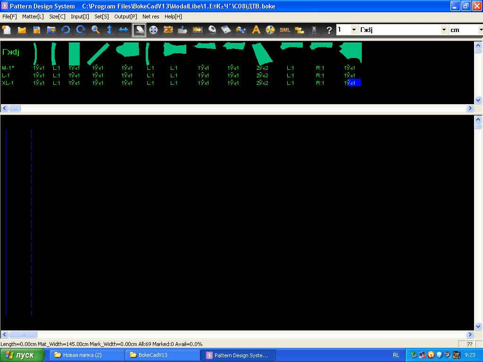Click the highlighted blue cell in XL-1 row
This screenshot has width=483, height=362.
click(354, 83)
